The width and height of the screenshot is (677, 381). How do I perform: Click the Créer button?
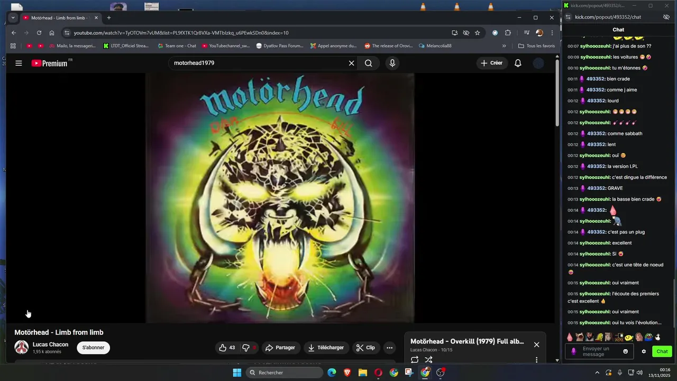click(x=492, y=63)
